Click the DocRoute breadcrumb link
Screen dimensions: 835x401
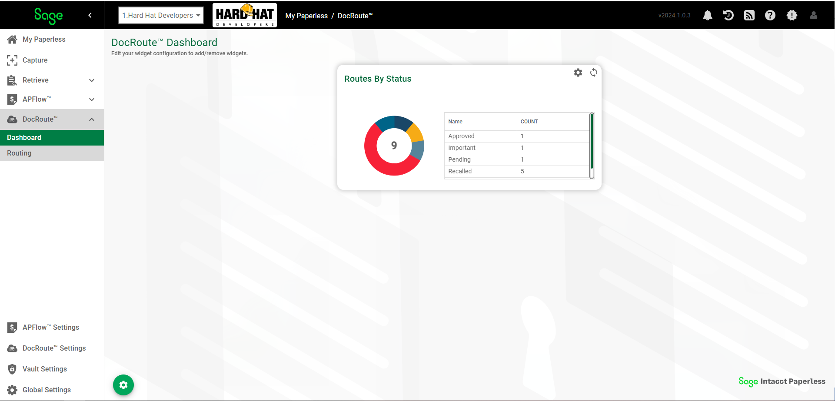coord(355,16)
